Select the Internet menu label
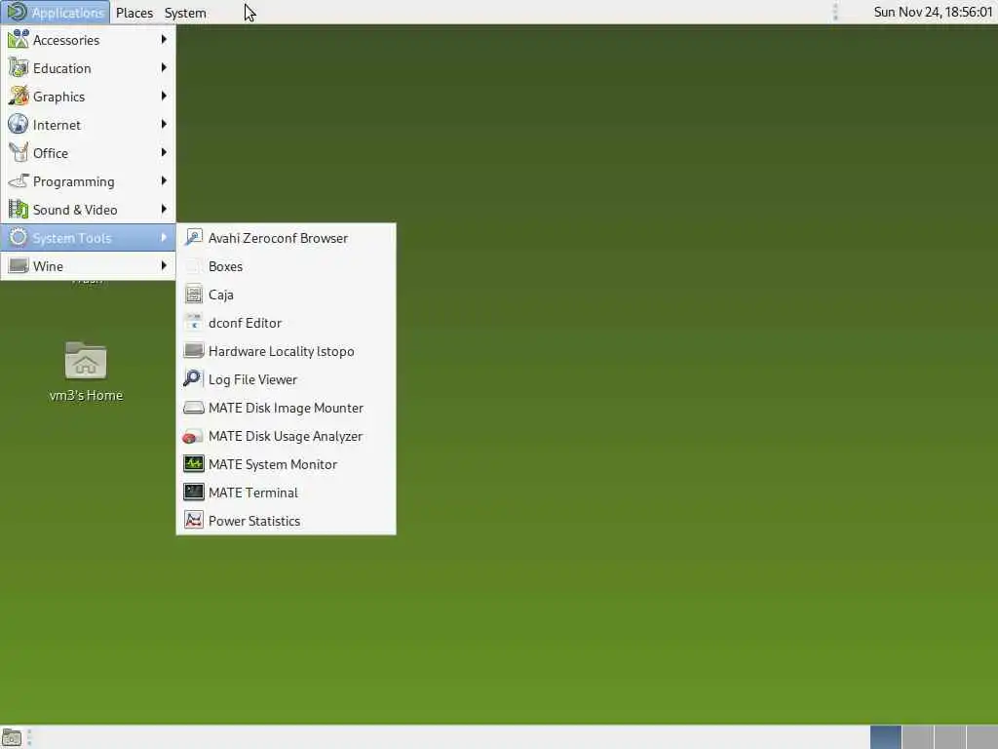The height and width of the screenshot is (749, 998). click(57, 125)
